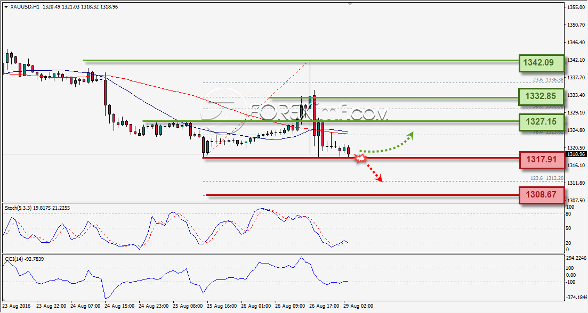Click the 1329.10 price axis label
This screenshot has height=313, width=588.
pos(576,112)
